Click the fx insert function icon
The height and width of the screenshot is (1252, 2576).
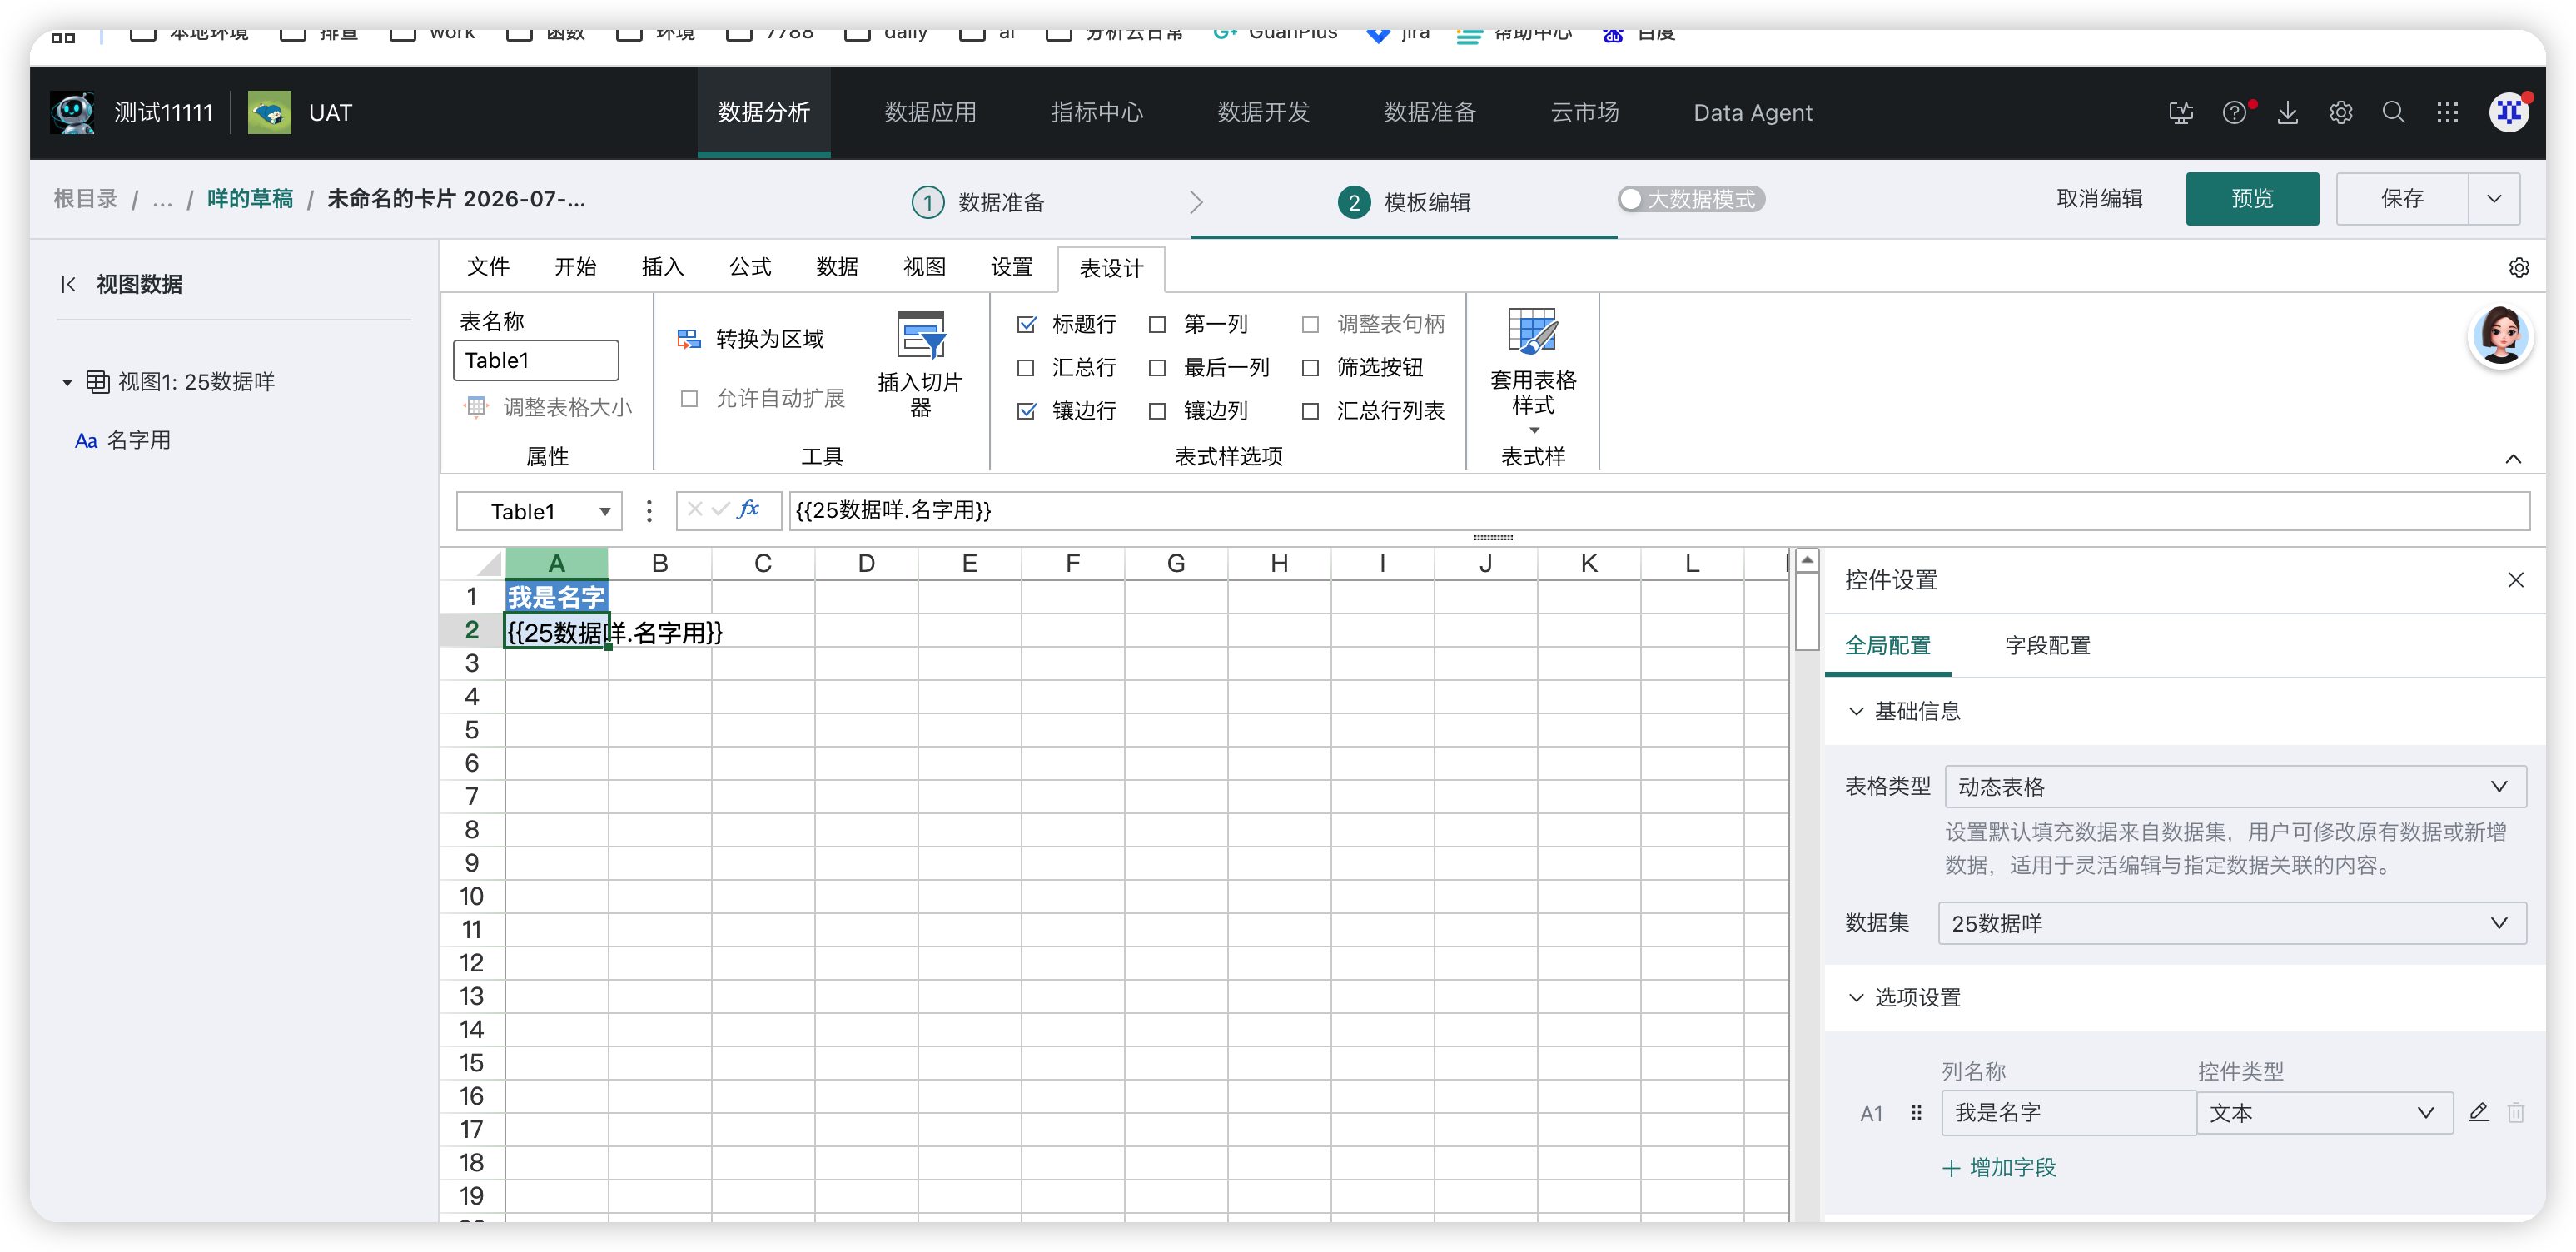tap(748, 509)
